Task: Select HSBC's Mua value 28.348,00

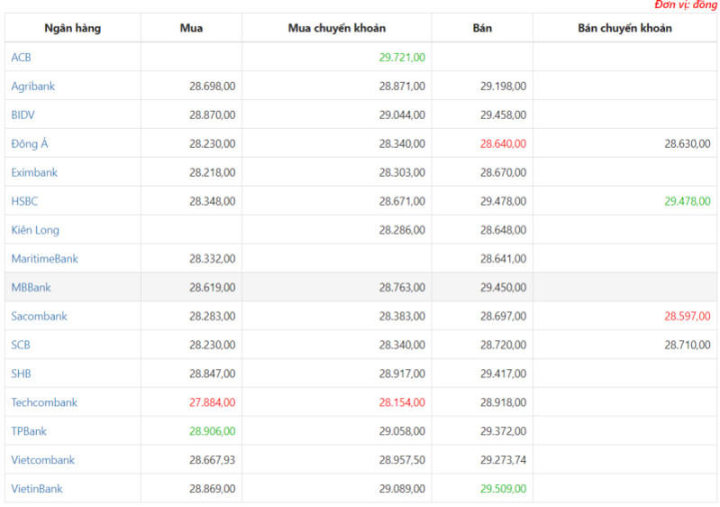Action: pyautogui.click(x=212, y=201)
